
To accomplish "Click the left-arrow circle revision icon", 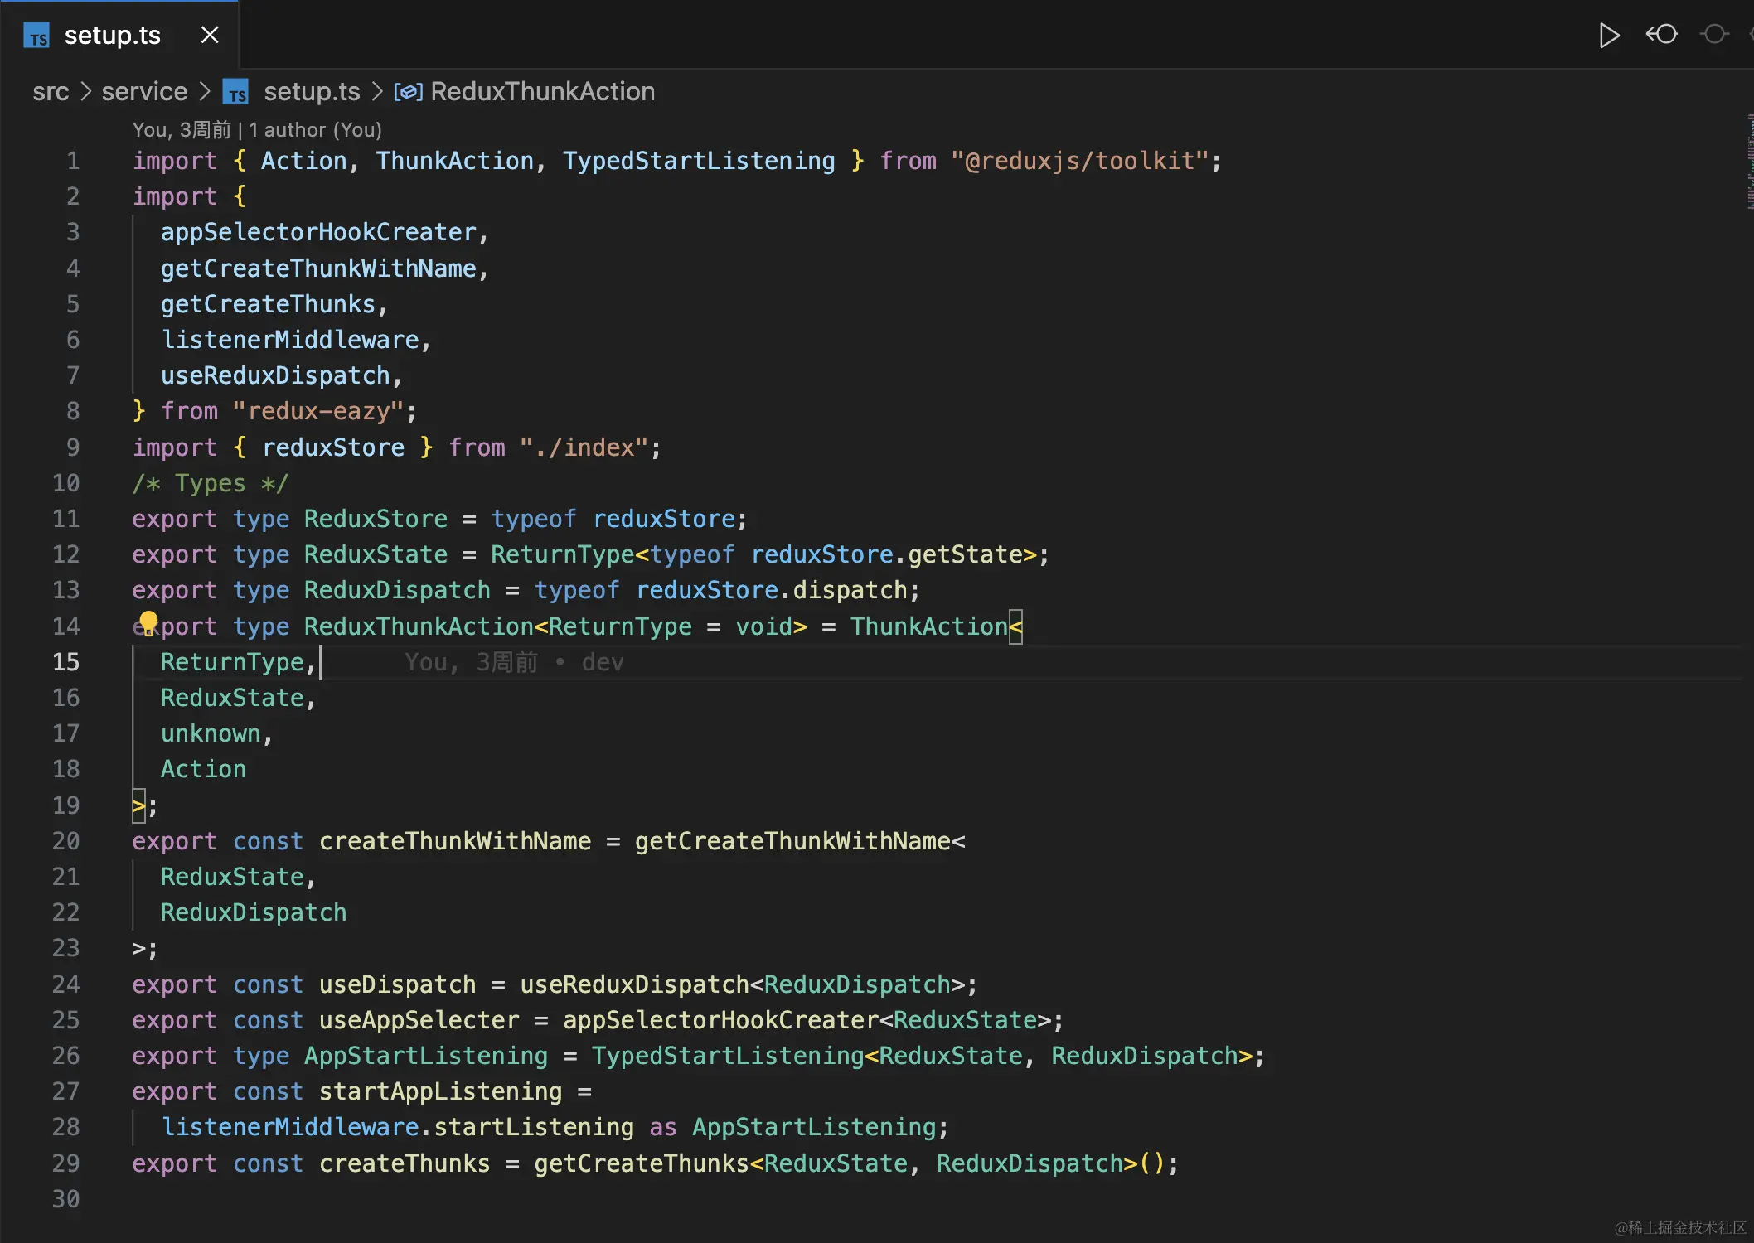I will [1661, 35].
